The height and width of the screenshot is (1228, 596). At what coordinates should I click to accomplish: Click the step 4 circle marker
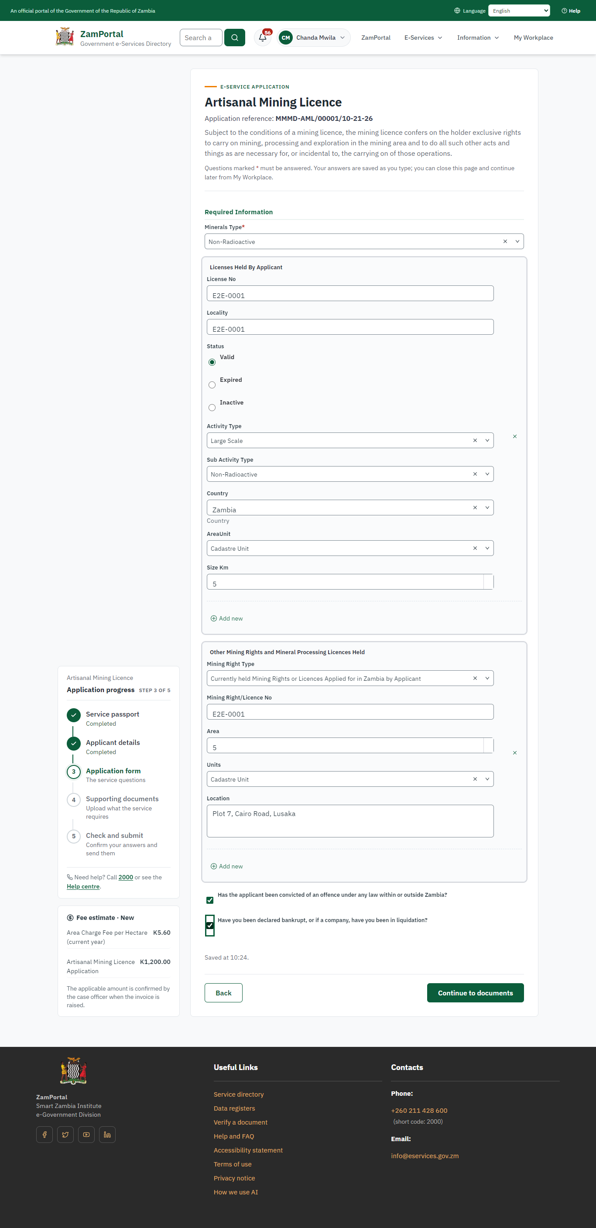point(73,800)
